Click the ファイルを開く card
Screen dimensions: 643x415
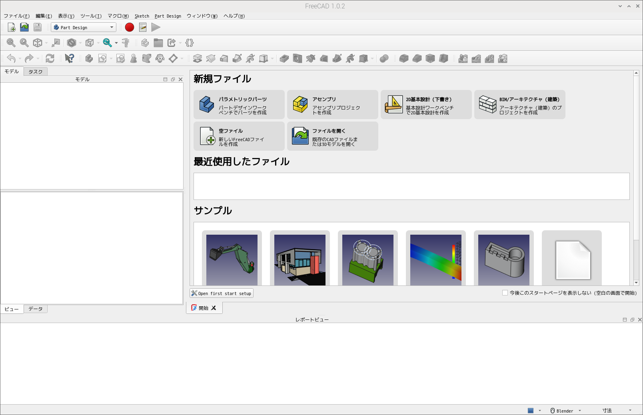point(333,136)
